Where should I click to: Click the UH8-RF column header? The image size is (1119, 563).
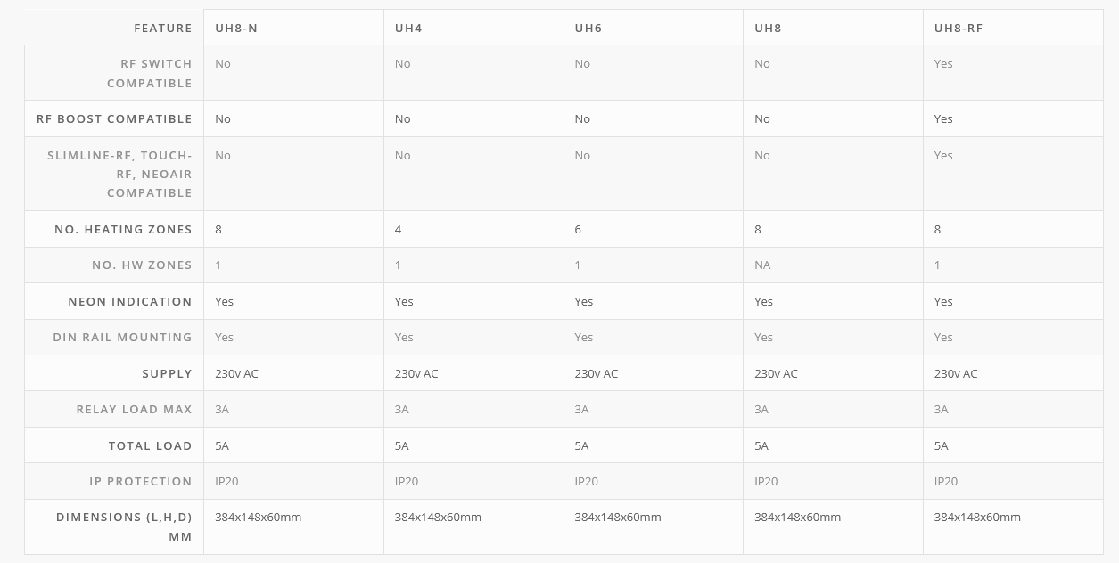[959, 28]
